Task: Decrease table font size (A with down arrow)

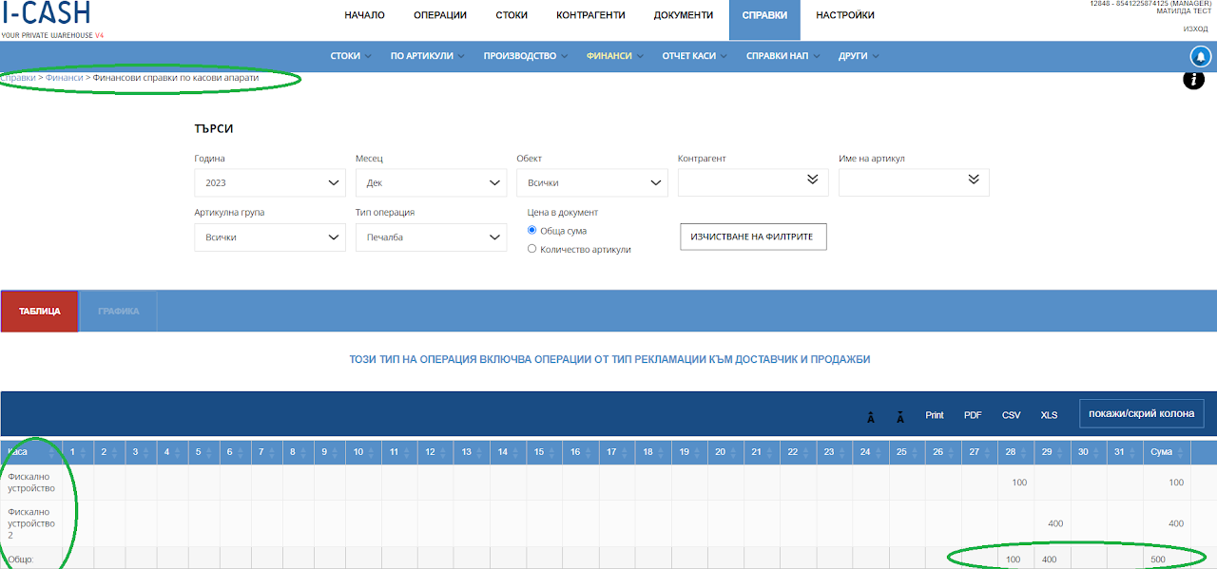Action: tap(900, 416)
